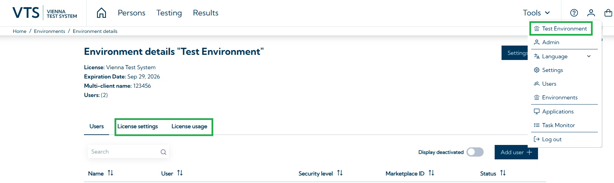
Task: Choose Log out in Tools menu
Action: tap(552, 139)
